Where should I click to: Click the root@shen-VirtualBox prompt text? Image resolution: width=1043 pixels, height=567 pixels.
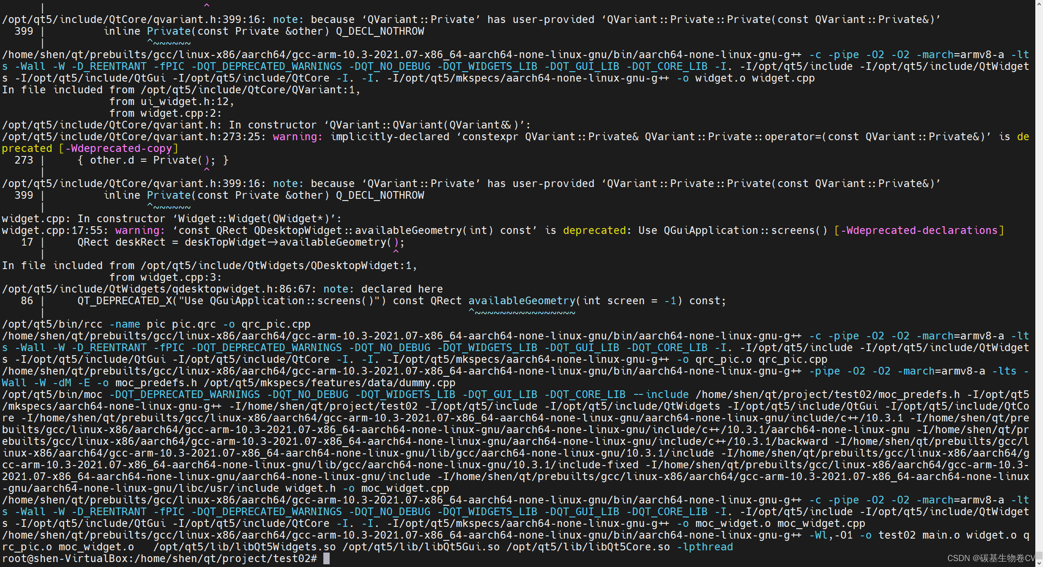pyautogui.click(x=159, y=558)
